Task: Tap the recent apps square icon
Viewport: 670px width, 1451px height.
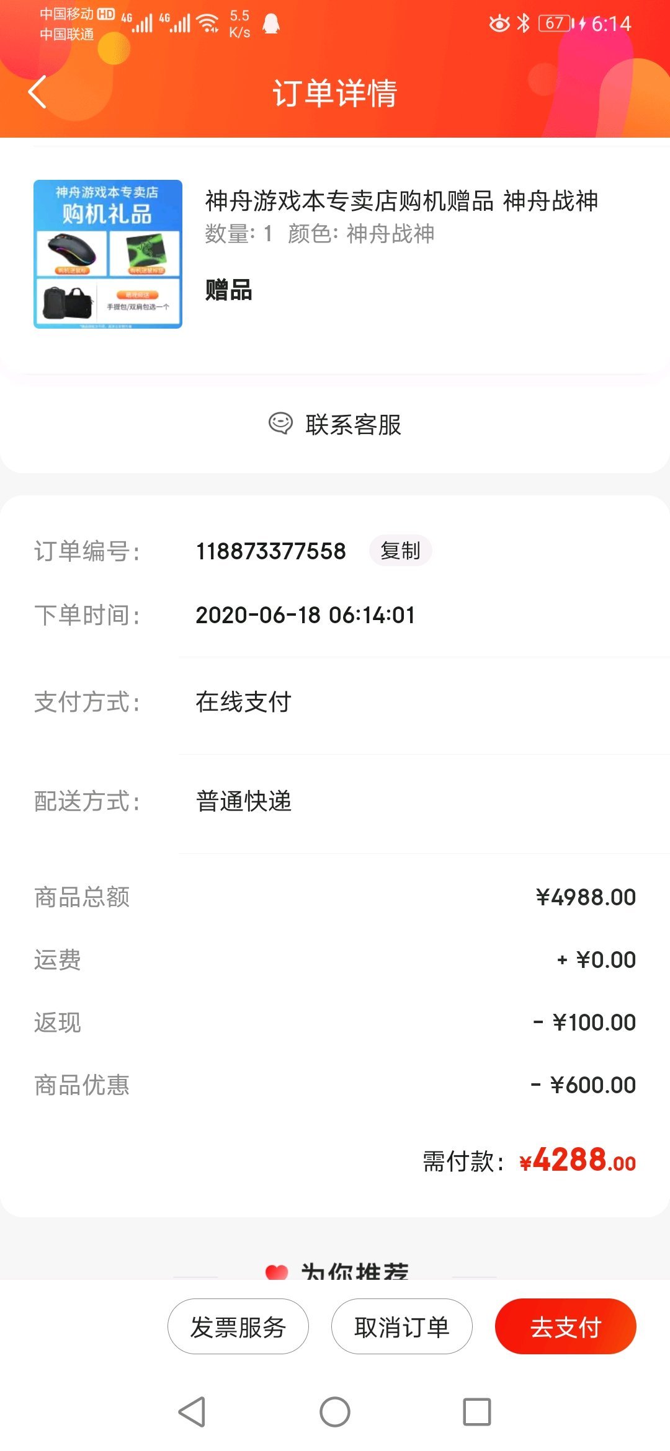Action: (x=477, y=1412)
